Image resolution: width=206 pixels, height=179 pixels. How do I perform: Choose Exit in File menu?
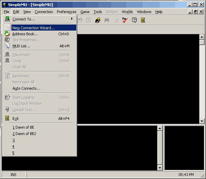tap(39, 119)
